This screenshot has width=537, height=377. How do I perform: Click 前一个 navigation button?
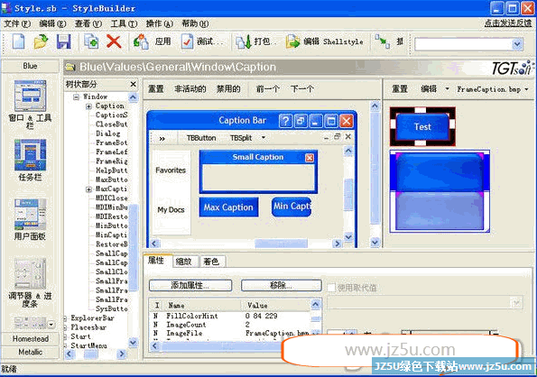[x=268, y=89]
